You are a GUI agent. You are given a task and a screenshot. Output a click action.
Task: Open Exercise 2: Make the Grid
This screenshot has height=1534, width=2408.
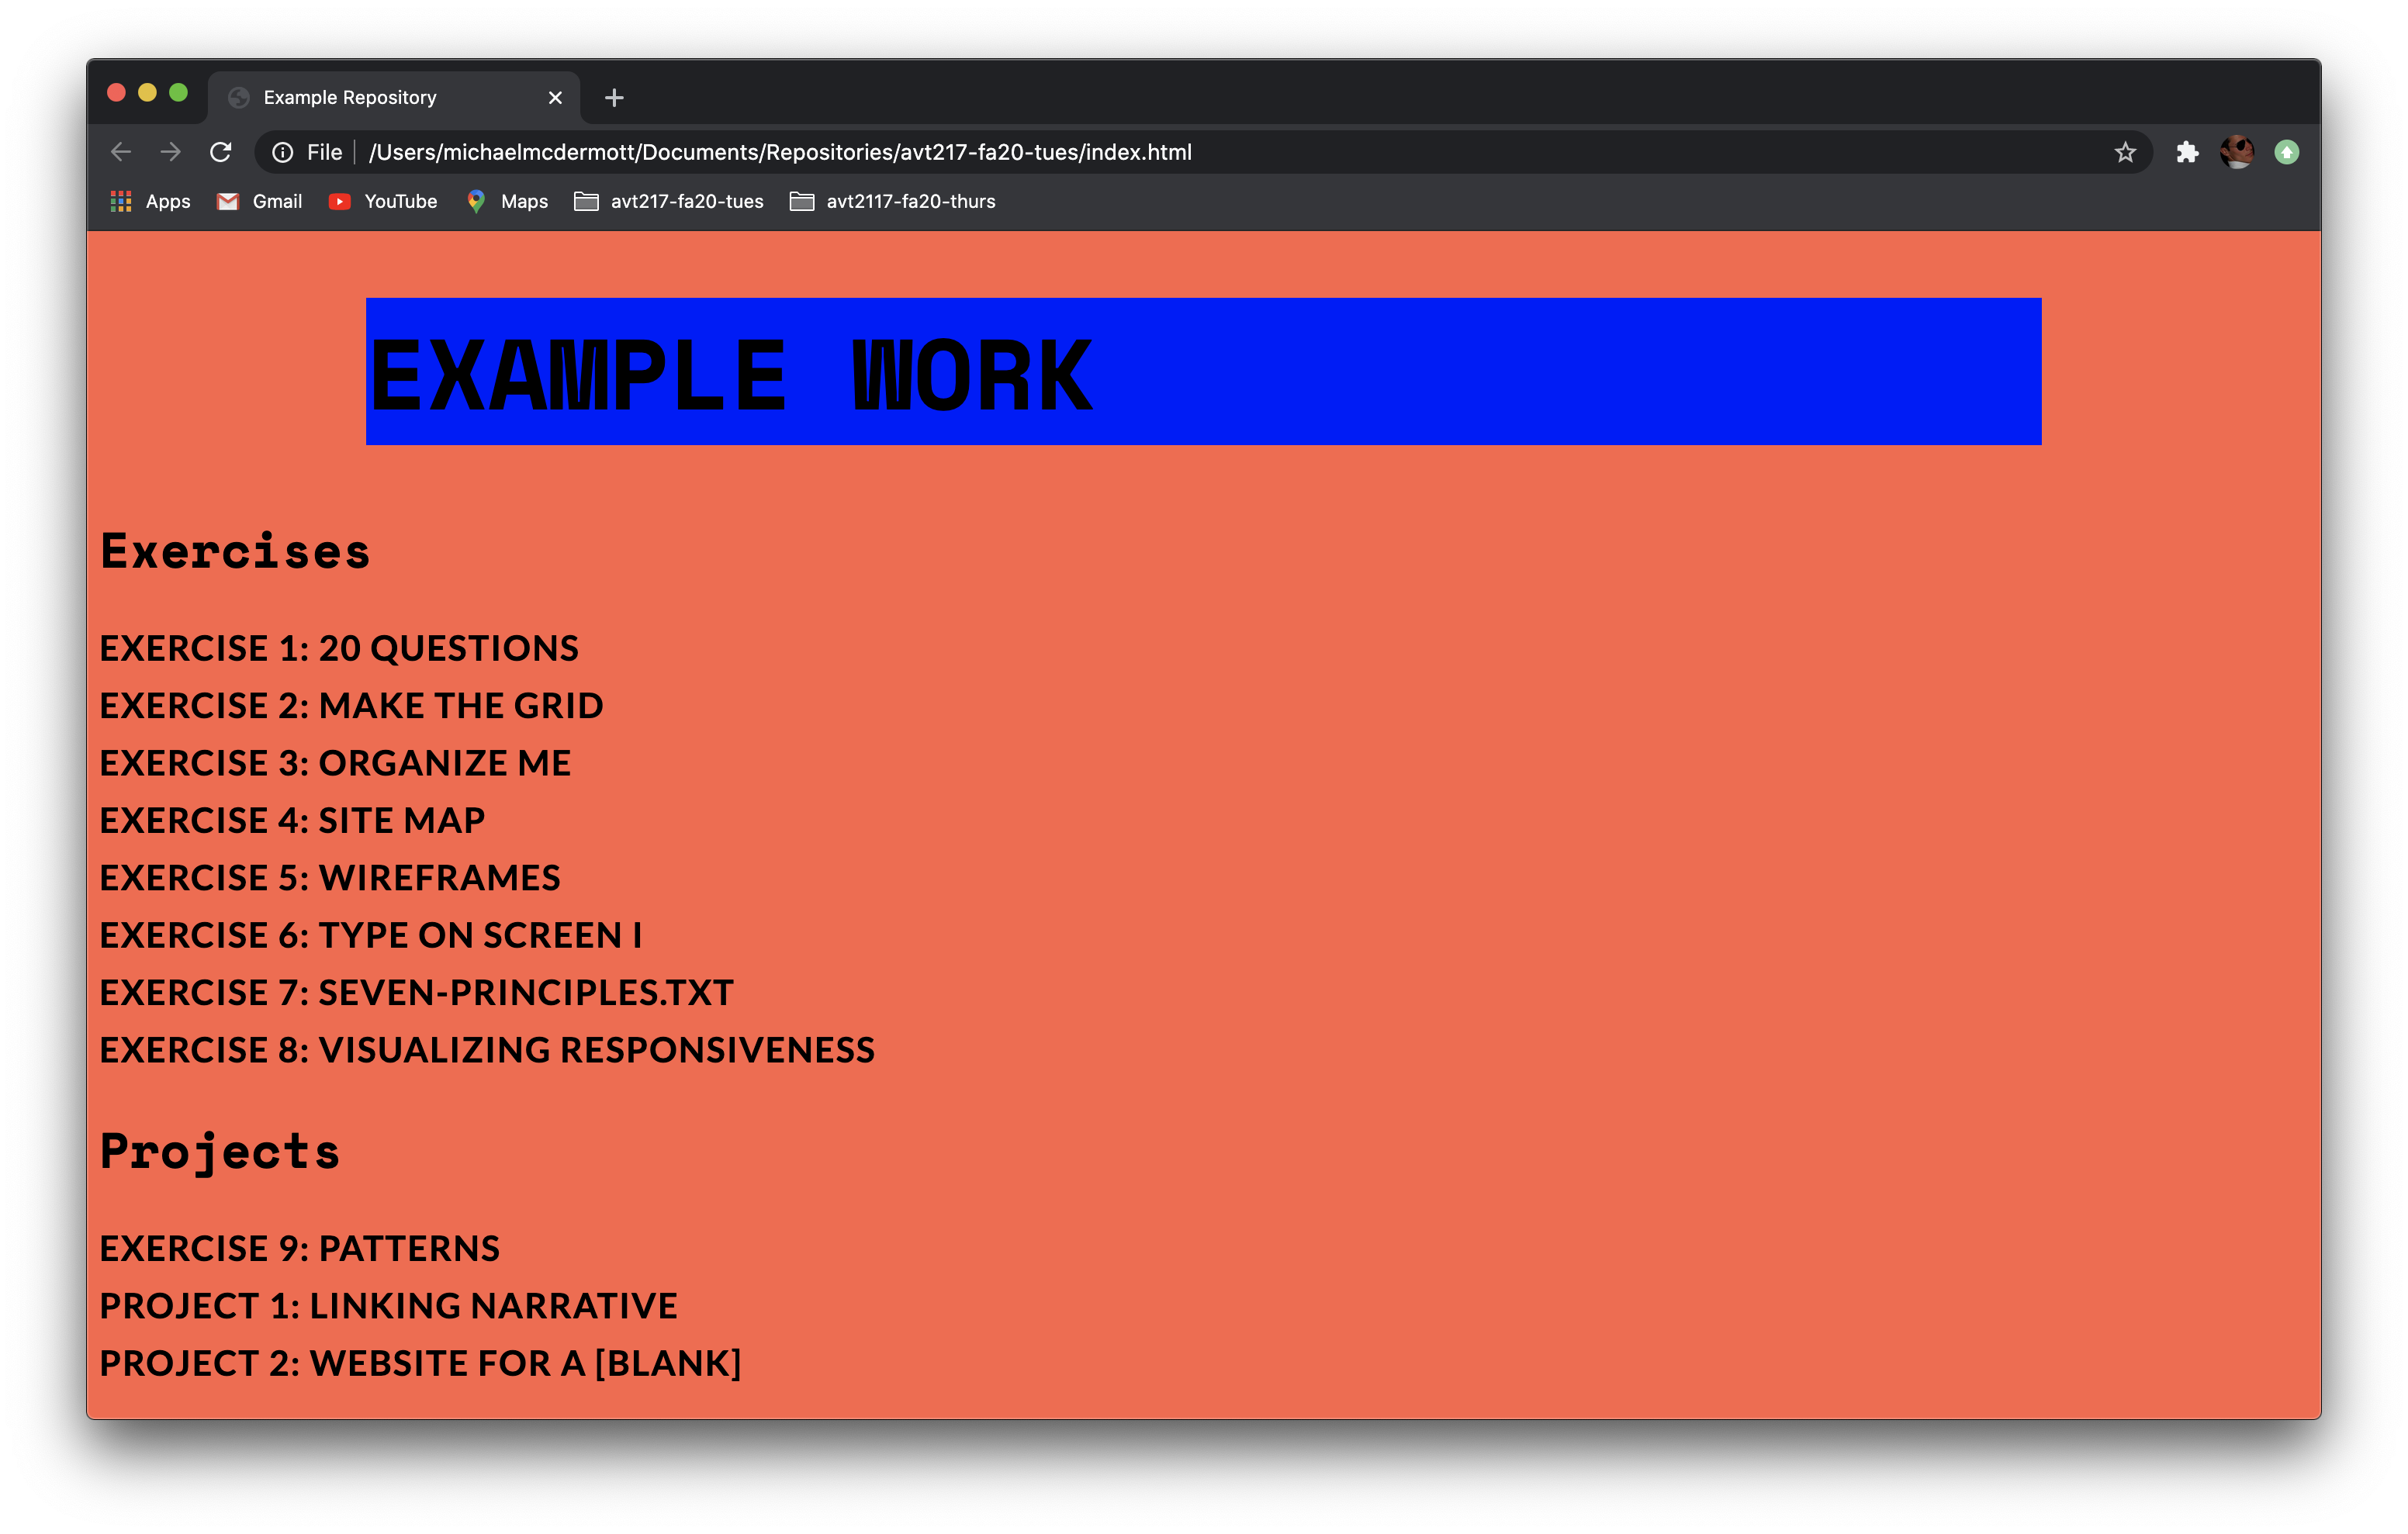(x=351, y=705)
